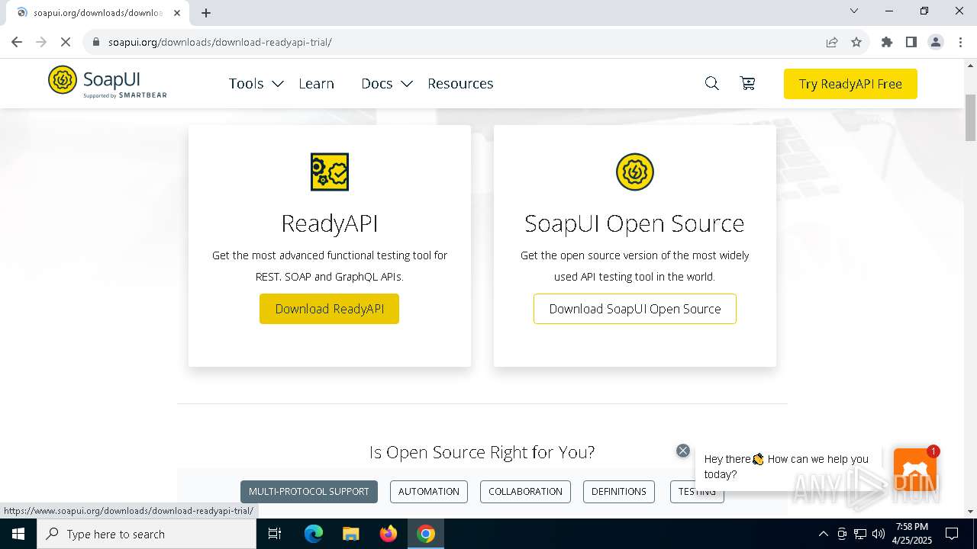The width and height of the screenshot is (977, 549).
Task: Click the SoapUI logo in header
Action: (x=107, y=82)
